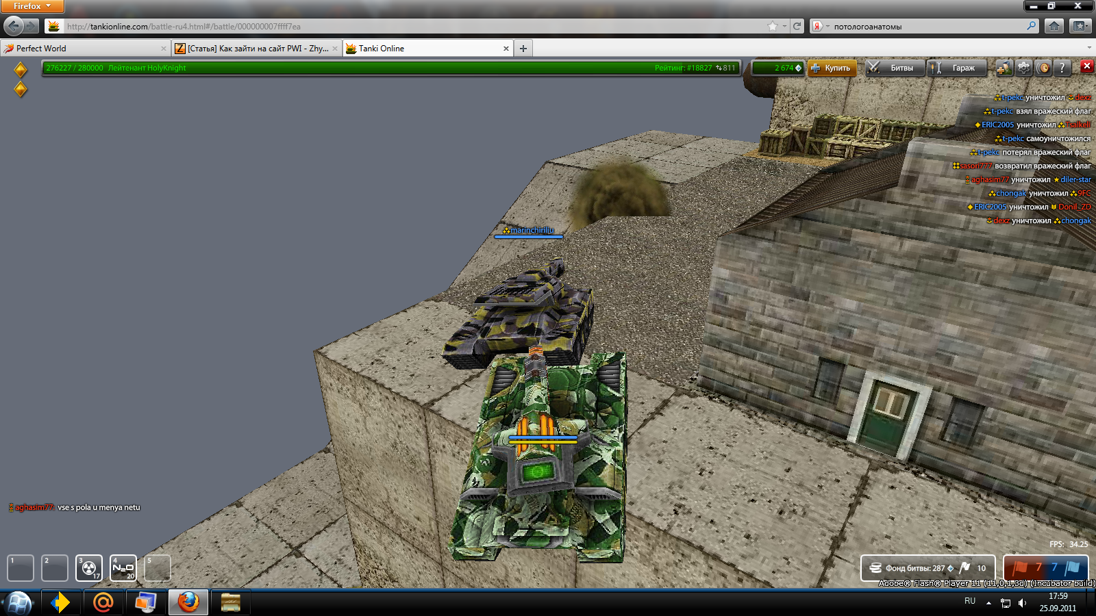Click the tankionline site favicon in address bar
This screenshot has height=616, width=1096.
coord(53,26)
